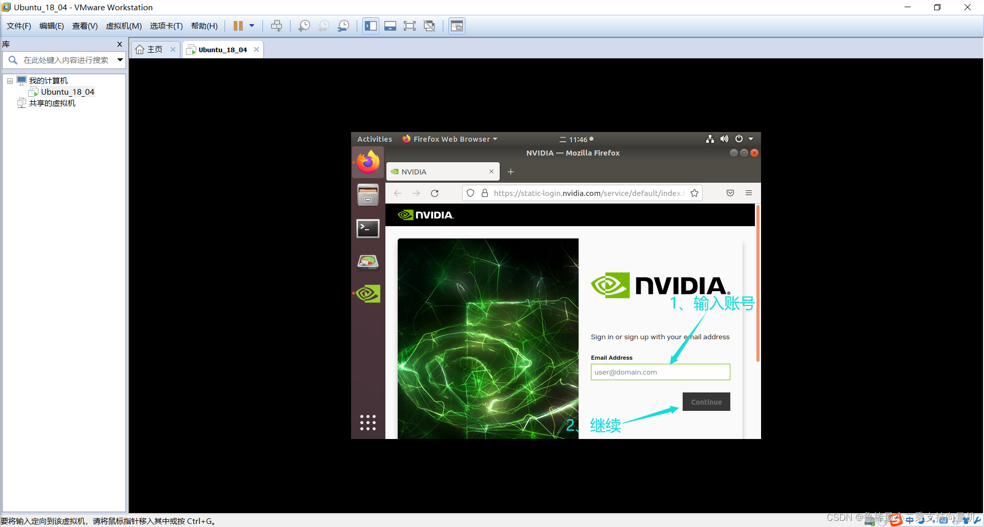Open the 虚拟机(M) menu

[x=124, y=26]
